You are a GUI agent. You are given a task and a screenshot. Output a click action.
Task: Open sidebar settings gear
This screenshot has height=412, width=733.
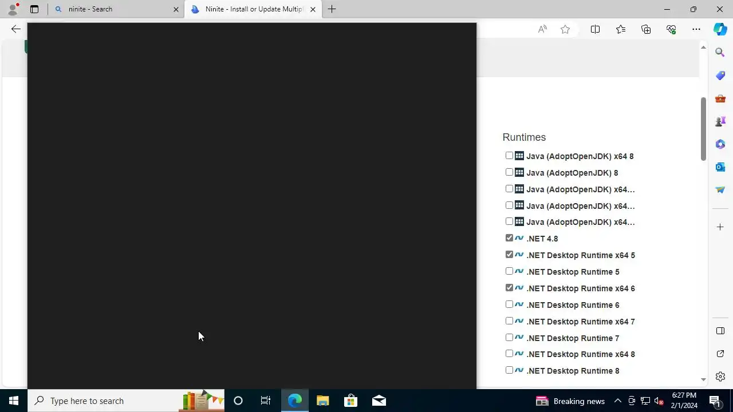(x=720, y=377)
